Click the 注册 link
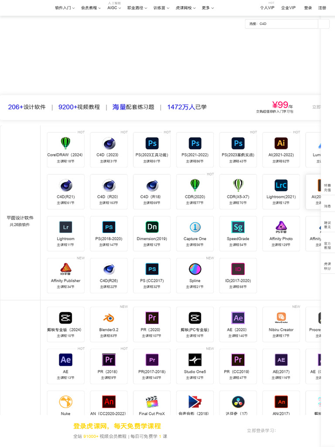 click(322, 8)
